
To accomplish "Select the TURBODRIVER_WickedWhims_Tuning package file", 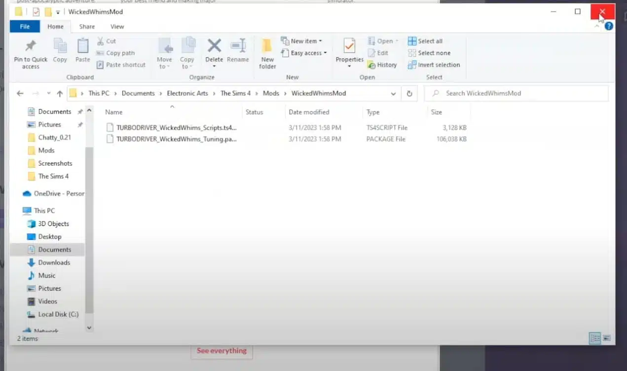I will click(172, 139).
